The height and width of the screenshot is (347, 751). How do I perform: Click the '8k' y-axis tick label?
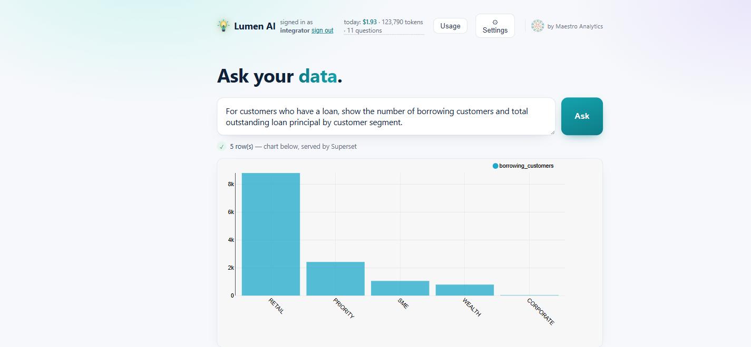(x=231, y=184)
